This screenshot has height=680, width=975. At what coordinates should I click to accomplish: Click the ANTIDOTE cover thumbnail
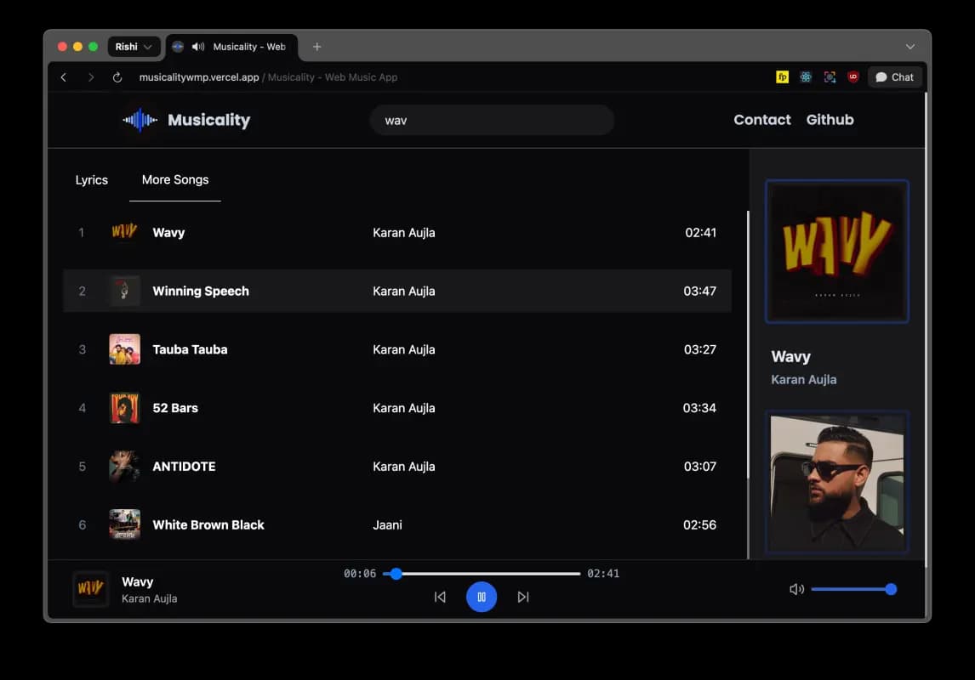(x=124, y=466)
